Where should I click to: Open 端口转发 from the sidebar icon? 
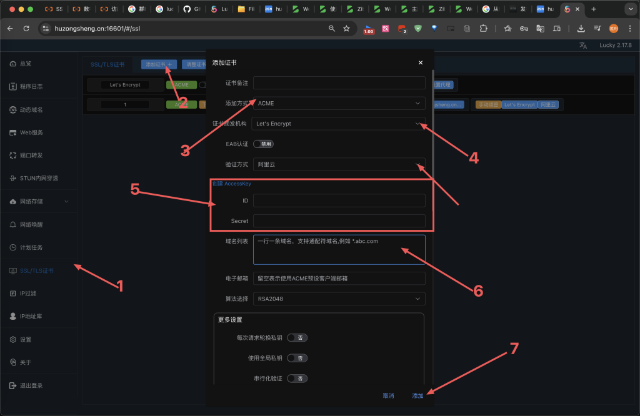[x=13, y=156]
